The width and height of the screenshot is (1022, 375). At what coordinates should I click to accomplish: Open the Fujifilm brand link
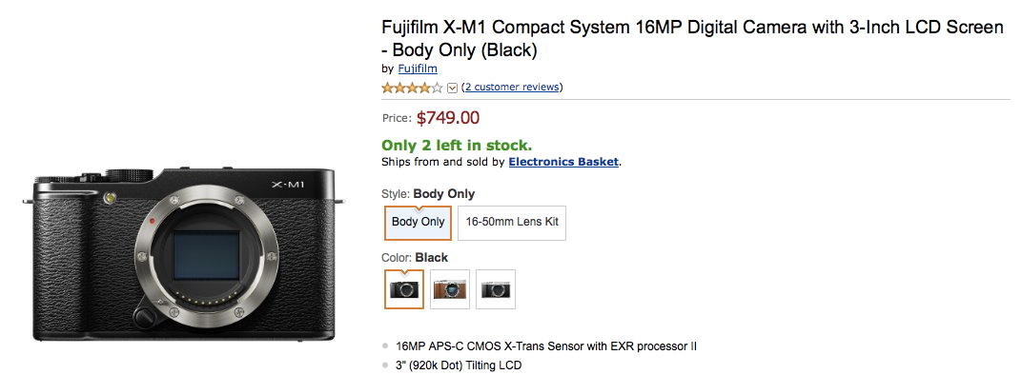pos(418,69)
